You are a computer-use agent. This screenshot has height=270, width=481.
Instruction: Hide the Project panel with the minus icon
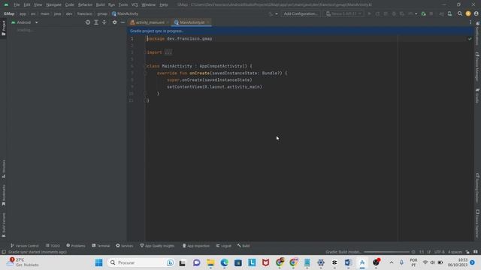click(123, 22)
